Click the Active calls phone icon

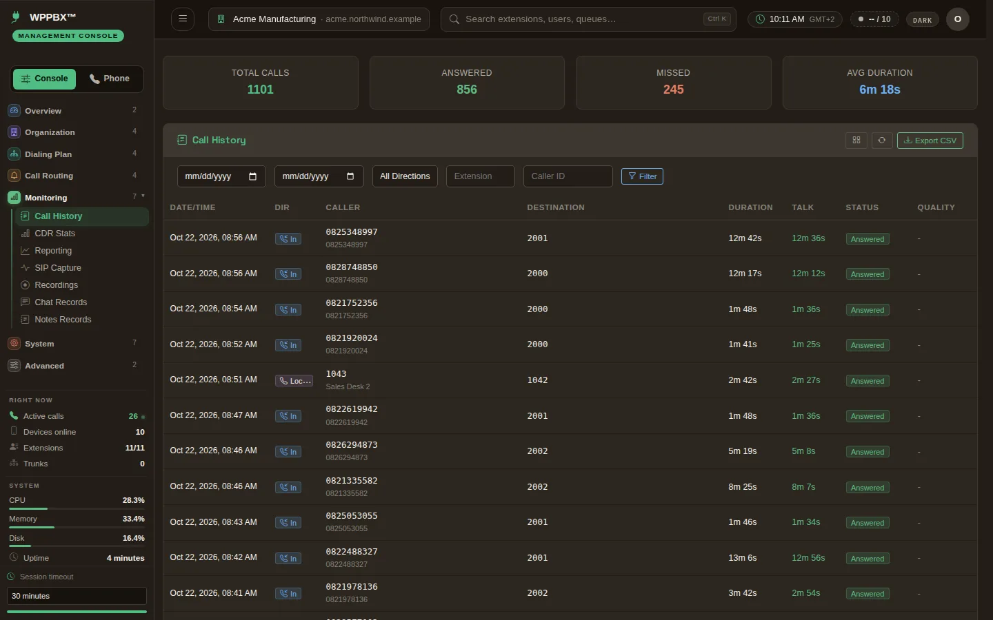pyautogui.click(x=14, y=416)
